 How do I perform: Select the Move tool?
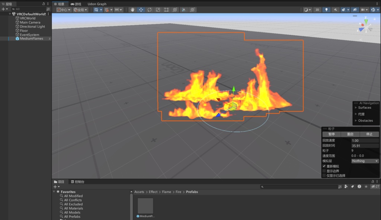coord(141,10)
